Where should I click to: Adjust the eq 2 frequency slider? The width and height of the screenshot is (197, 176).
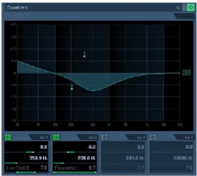click(75, 163)
